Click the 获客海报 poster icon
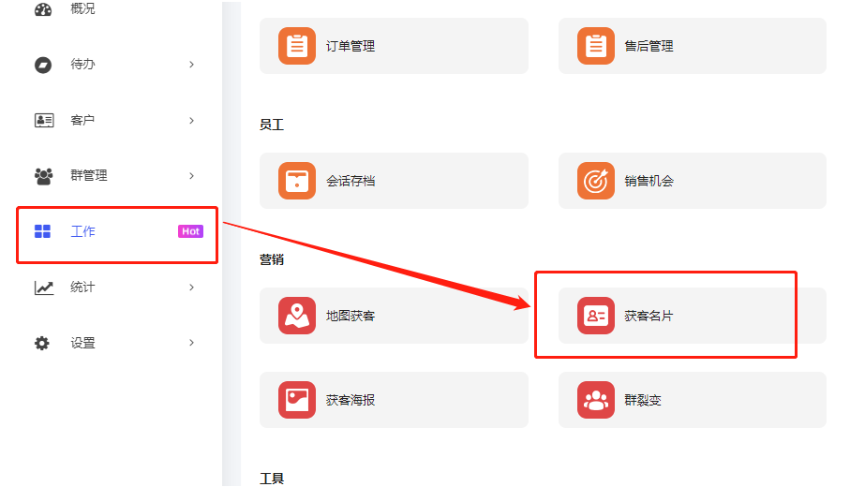The width and height of the screenshot is (865, 487). (x=297, y=400)
